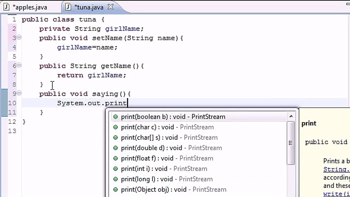Screen dimensions: 350x197
Task: Click 'return girlName;' statement
Action: [92, 75]
